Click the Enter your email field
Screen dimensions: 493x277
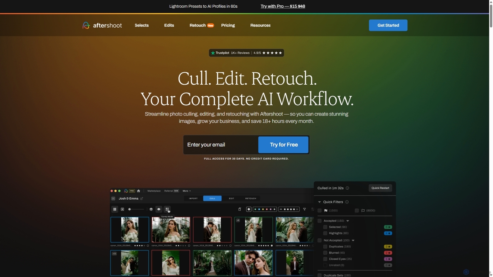pyautogui.click(x=221, y=145)
